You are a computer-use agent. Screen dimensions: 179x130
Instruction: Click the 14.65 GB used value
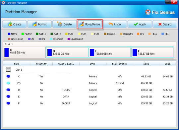168,76
